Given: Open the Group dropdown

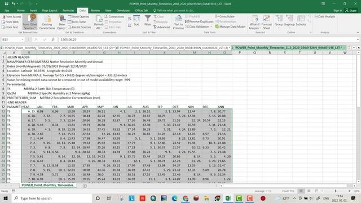Looking at the screenshot, I should point(279,23).
